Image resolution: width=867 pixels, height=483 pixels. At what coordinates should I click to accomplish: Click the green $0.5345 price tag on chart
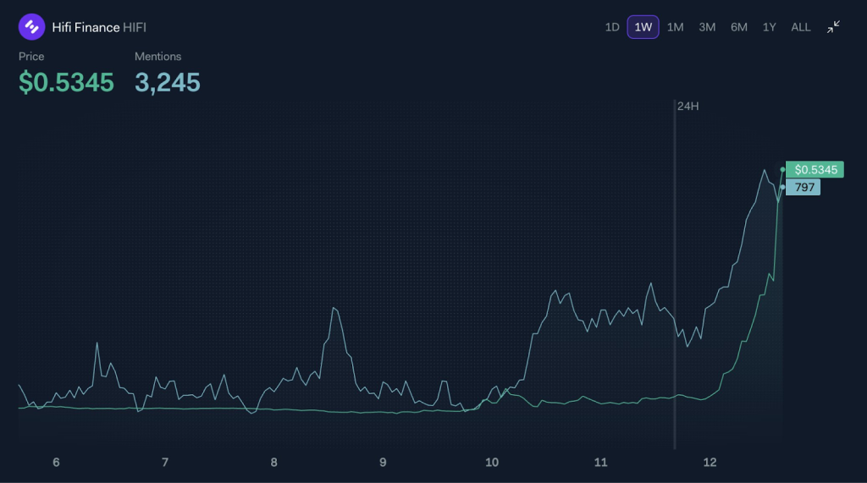coord(815,170)
